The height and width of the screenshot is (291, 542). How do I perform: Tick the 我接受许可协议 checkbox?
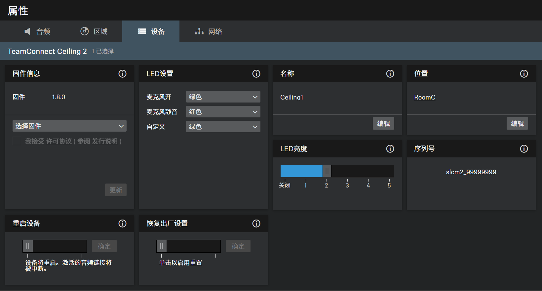tap(17, 141)
